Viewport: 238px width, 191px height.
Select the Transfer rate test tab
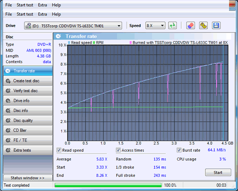click(28, 71)
